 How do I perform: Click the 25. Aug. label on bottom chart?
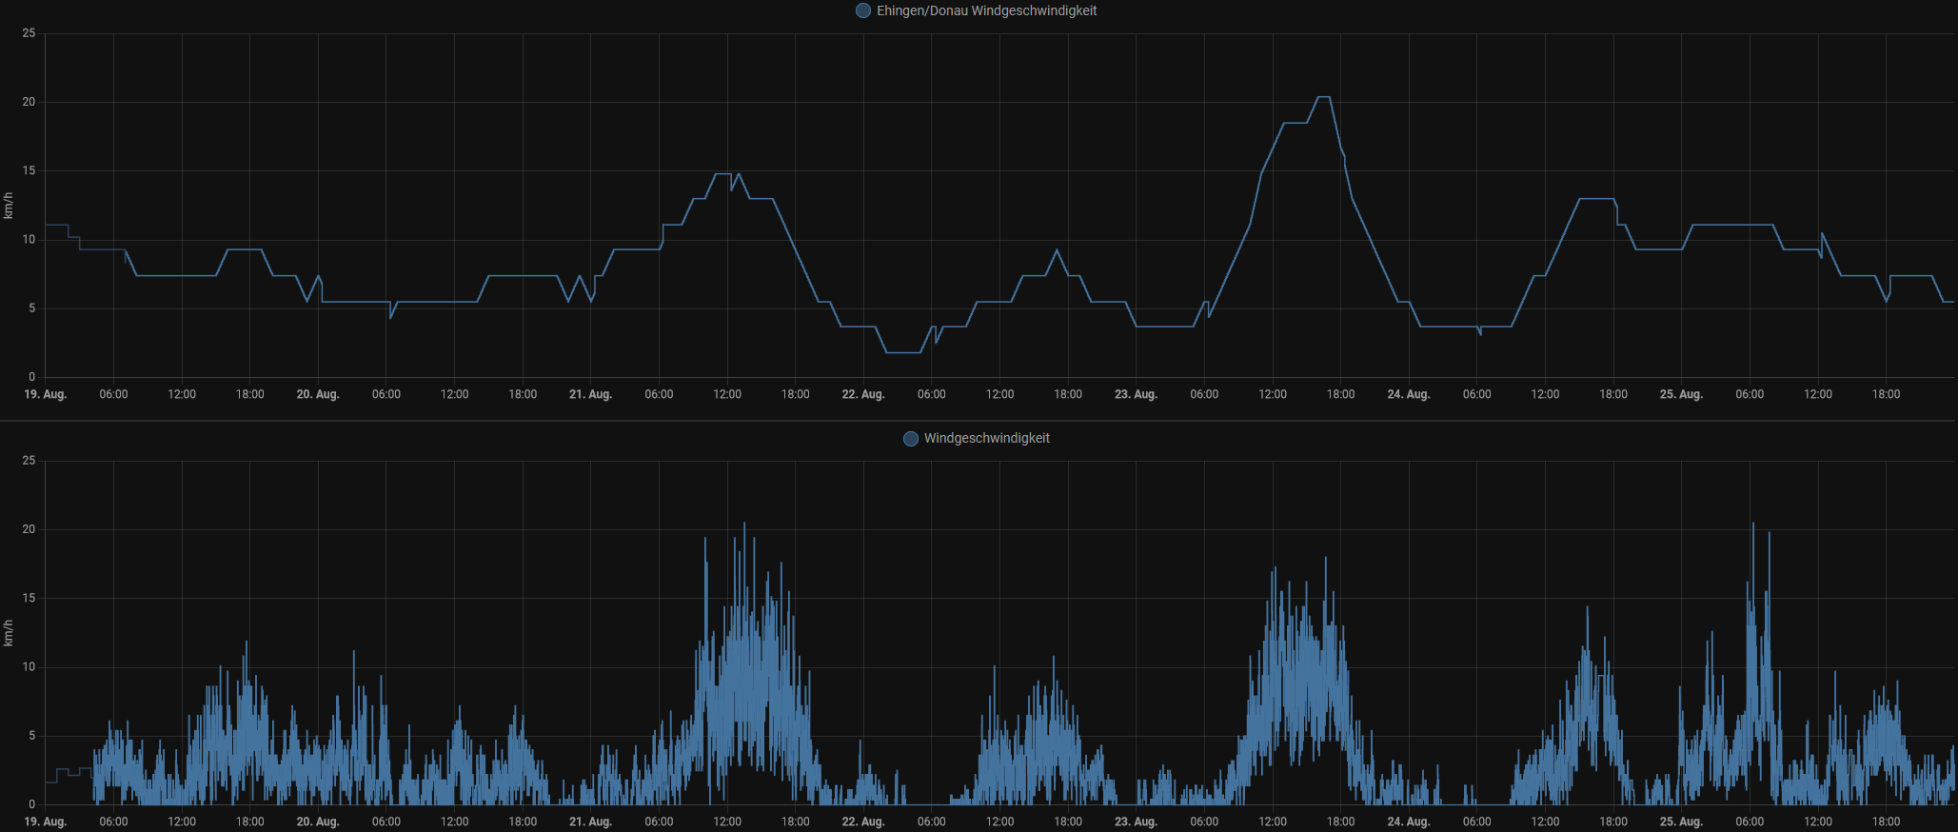pyautogui.click(x=1681, y=822)
